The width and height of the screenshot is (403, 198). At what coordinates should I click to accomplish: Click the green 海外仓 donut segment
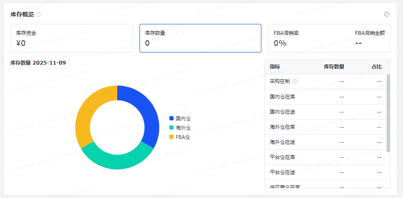[x=117, y=161]
